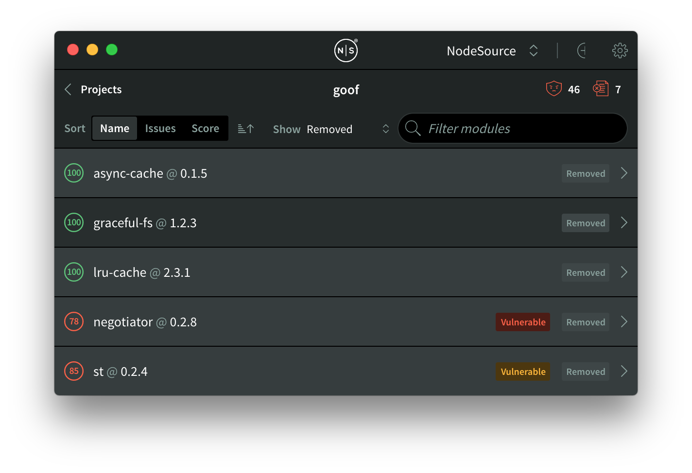
Task: Toggle the sort direction icon
Action: coord(246,129)
